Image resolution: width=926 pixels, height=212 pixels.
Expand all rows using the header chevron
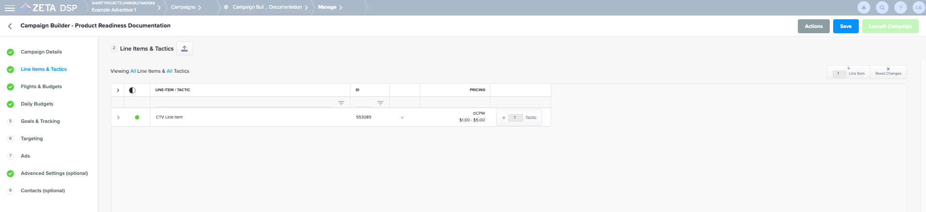(x=118, y=90)
